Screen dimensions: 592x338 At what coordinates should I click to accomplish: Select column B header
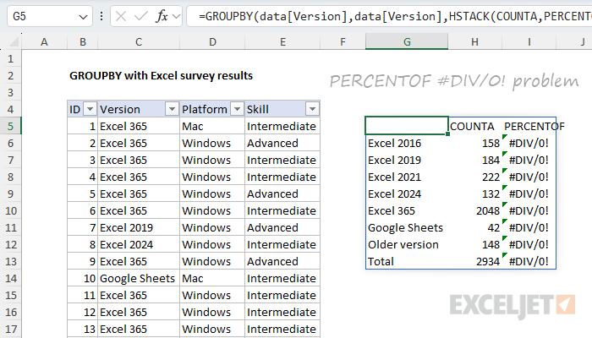click(x=83, y=42)
